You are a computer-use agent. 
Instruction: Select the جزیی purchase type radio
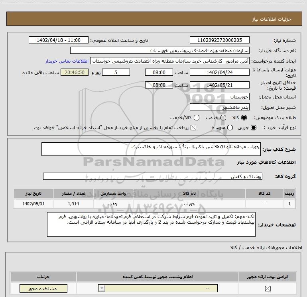coord(254,128)
